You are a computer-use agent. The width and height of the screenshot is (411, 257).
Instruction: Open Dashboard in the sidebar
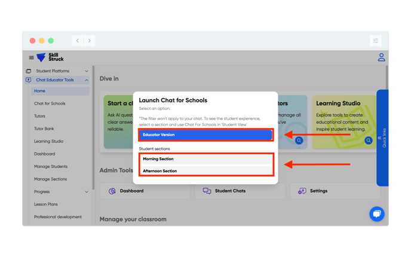(x=45, y=154)
